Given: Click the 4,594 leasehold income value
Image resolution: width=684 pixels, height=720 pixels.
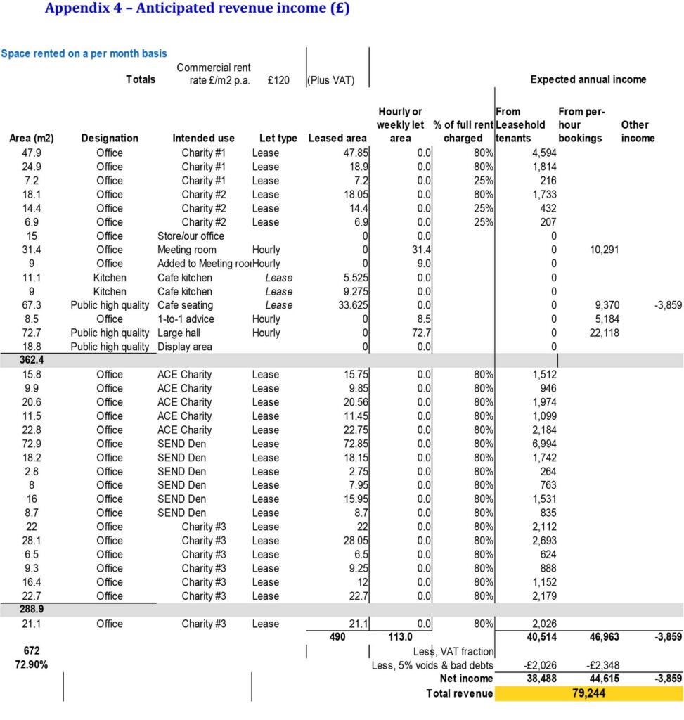Looking at the screenshot, I should [544, 153].
